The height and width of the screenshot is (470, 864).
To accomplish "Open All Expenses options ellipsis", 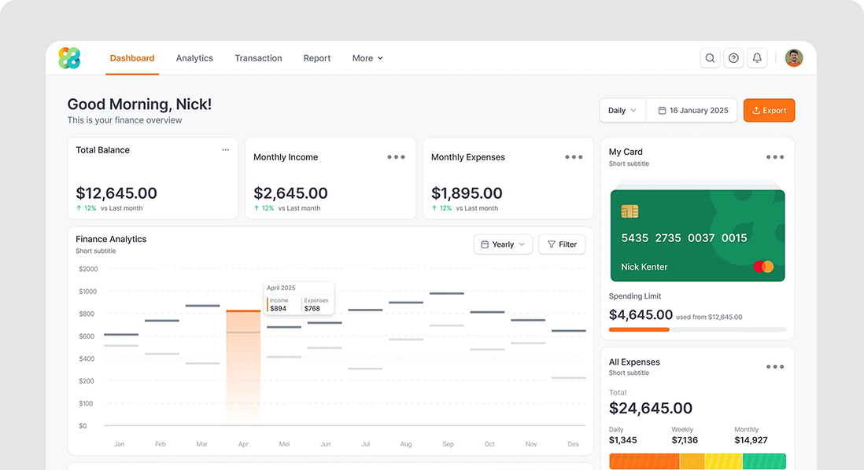I will click(x=775, y=366).
